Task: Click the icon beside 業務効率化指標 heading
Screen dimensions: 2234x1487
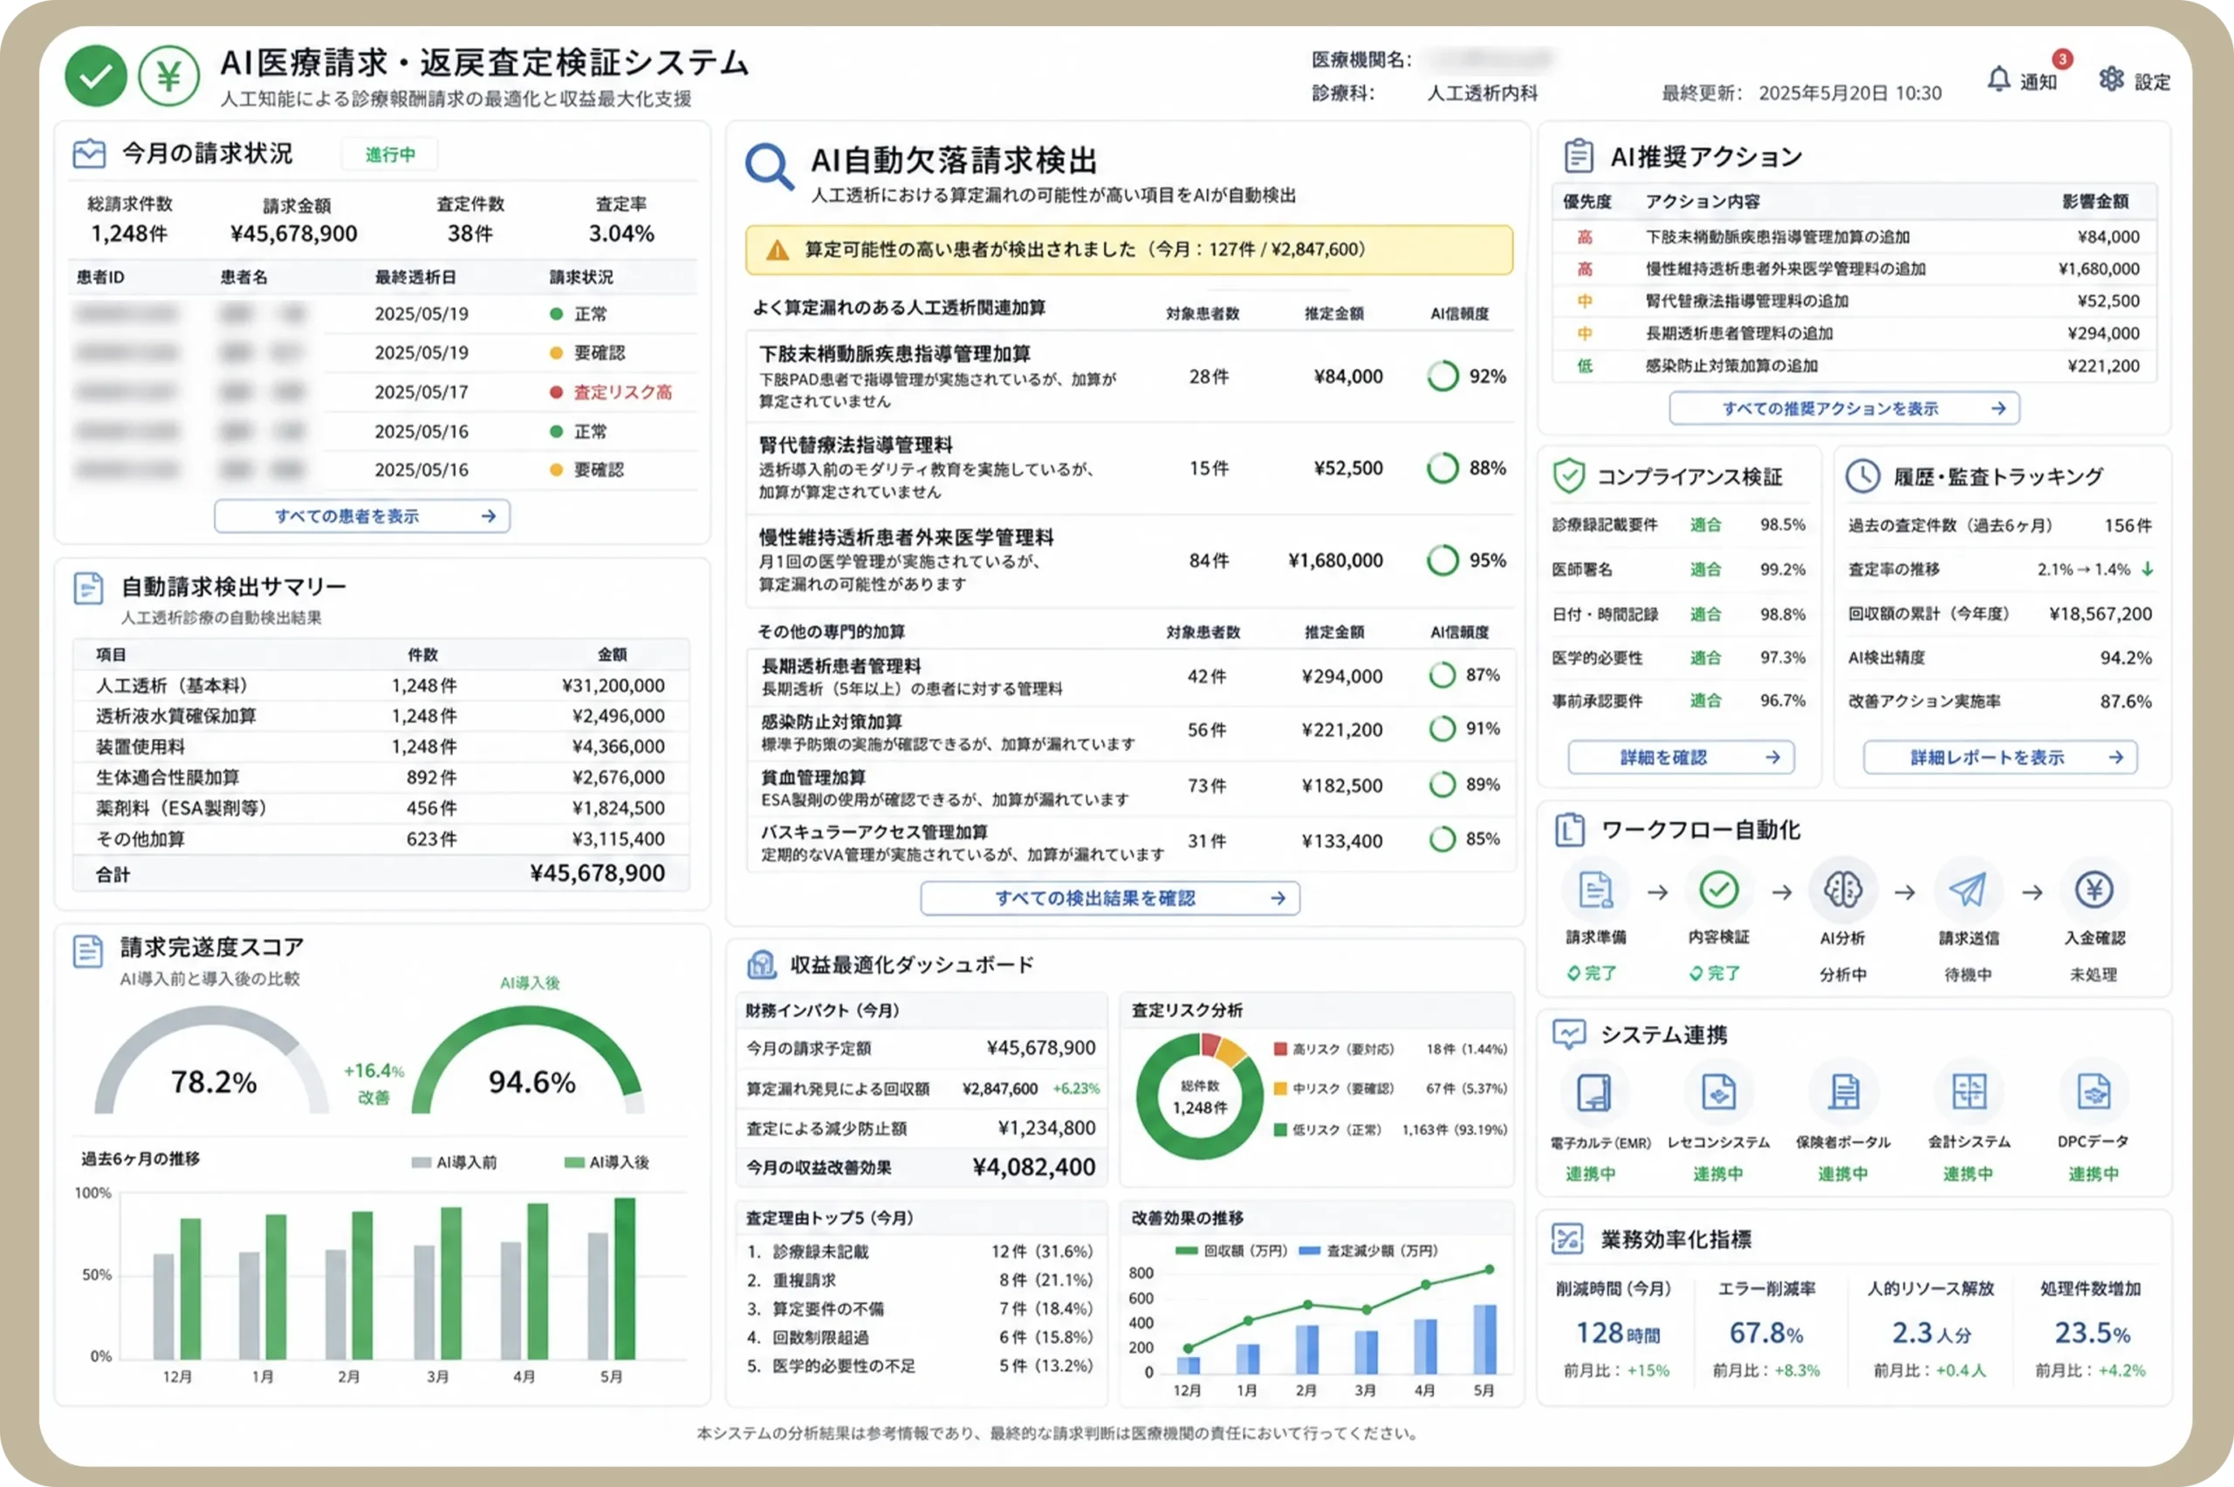Action: tap(1567, 1238)
